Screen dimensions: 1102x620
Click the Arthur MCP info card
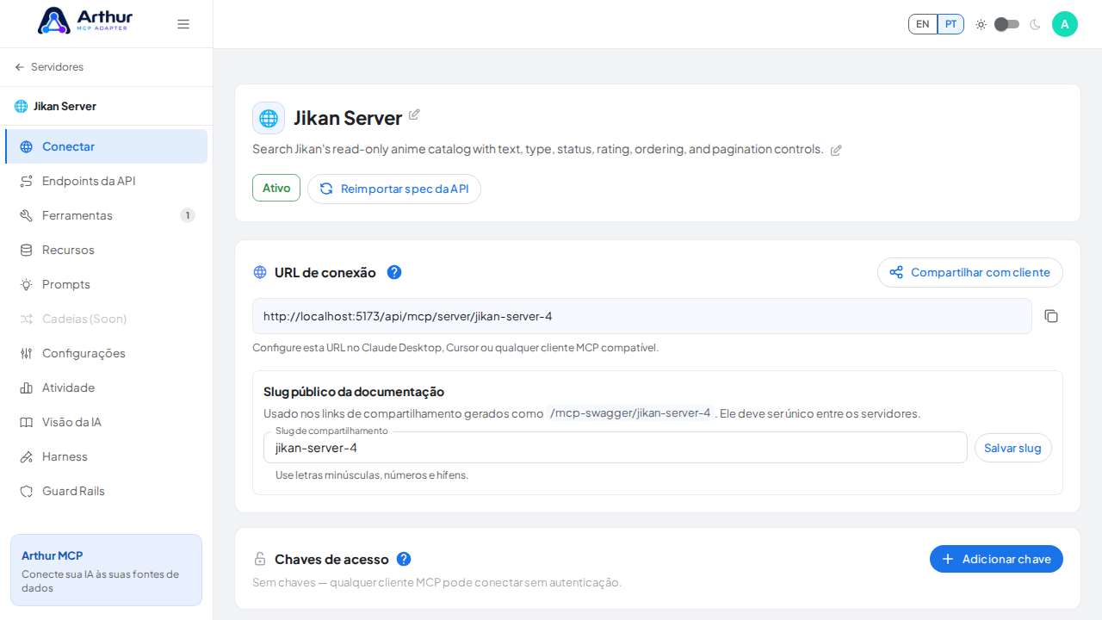click(x=107, y=570)
